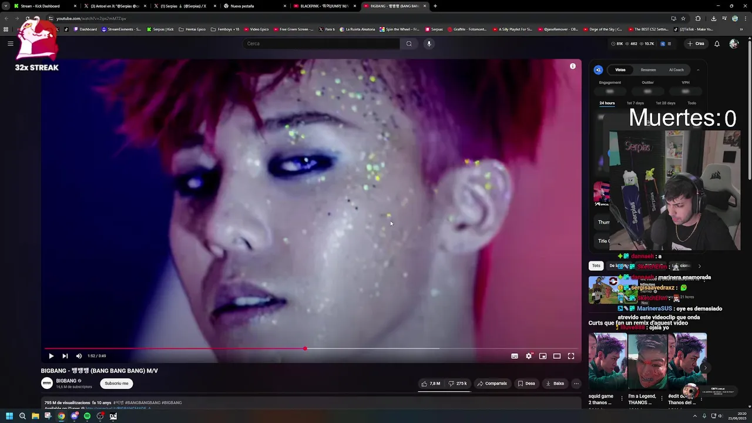Open BIGBANG channel avatar
This screenshot has width=752, height=423.
47,383
